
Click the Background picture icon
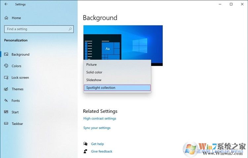[6, 54]
